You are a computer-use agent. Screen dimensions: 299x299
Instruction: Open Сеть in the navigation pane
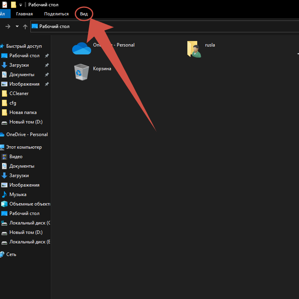tap(11, 254)
